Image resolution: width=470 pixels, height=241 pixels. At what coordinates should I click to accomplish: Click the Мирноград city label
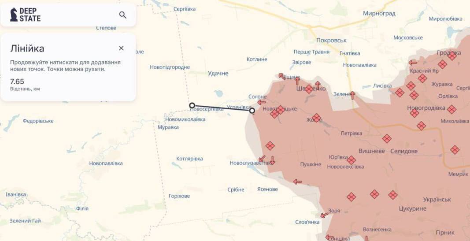tap(379, 14)
